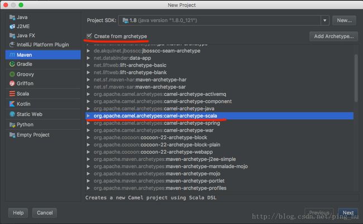The width and height of the screenshot is (363, 224).
Task: Click the Empty Project folder icon
Action: click(x=12, y=135)
